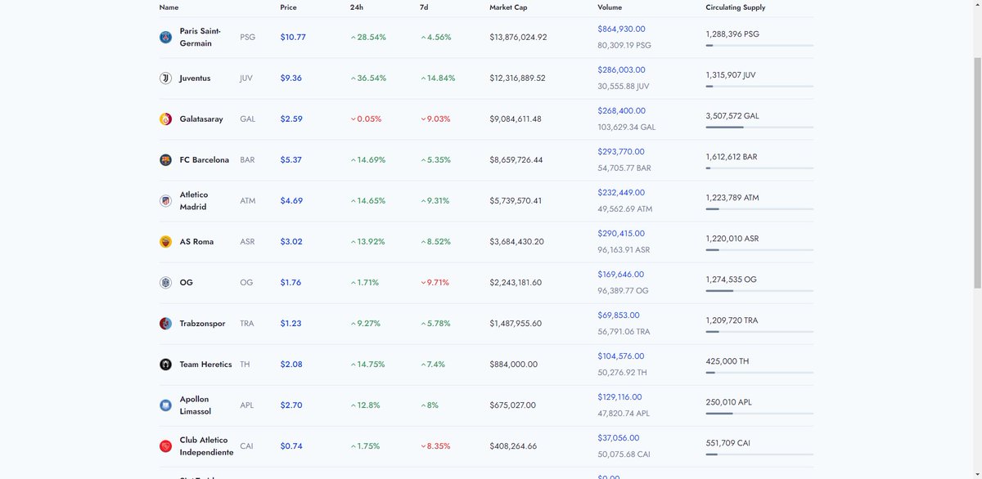Open the Juventus token page
Image resolution: width=982 pixels, height=479 pixels.
pos(195,78)
